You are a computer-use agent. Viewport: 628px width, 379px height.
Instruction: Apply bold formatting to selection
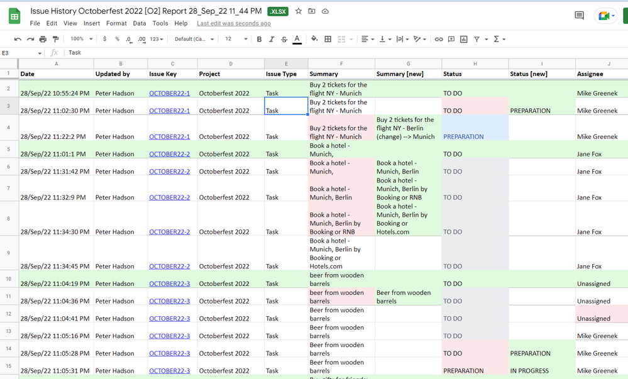pos(259,38)
